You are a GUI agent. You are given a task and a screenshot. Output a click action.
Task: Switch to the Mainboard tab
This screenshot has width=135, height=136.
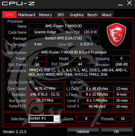tap(26, 15)
